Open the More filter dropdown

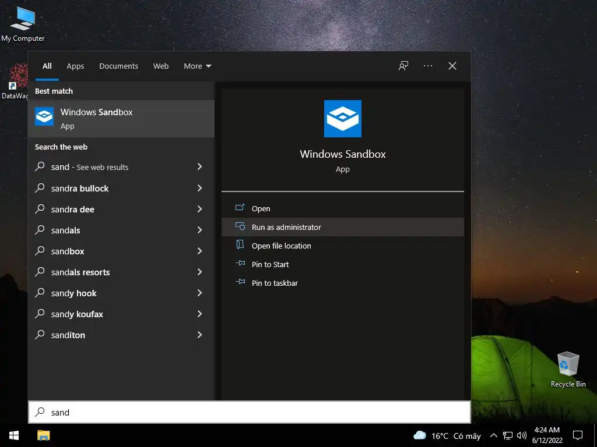(197, 66)
